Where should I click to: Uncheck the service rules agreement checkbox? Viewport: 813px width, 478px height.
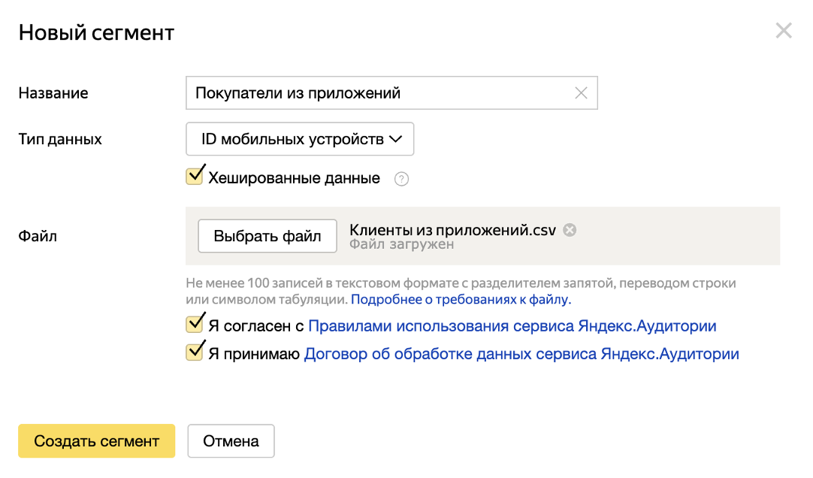point(194,325)
